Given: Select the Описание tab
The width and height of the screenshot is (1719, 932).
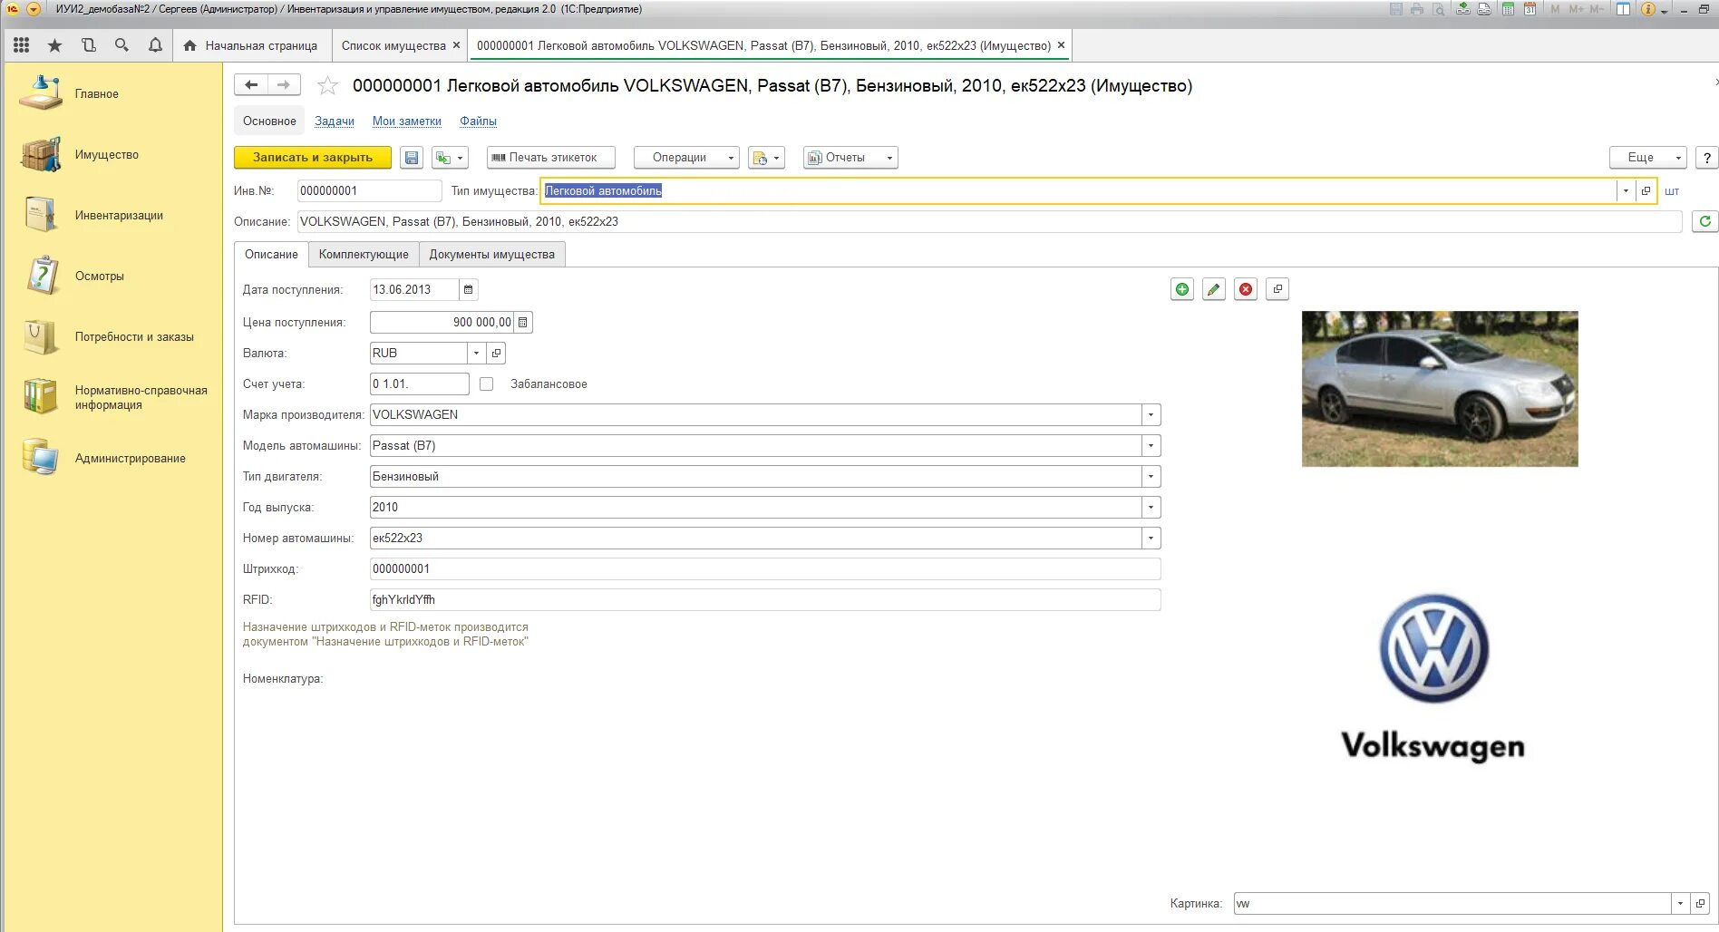Looking at the screenshot, I should tap(271, 255).
